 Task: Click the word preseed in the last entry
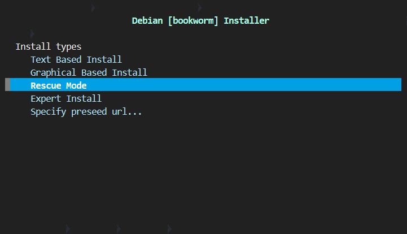(89, 111)
